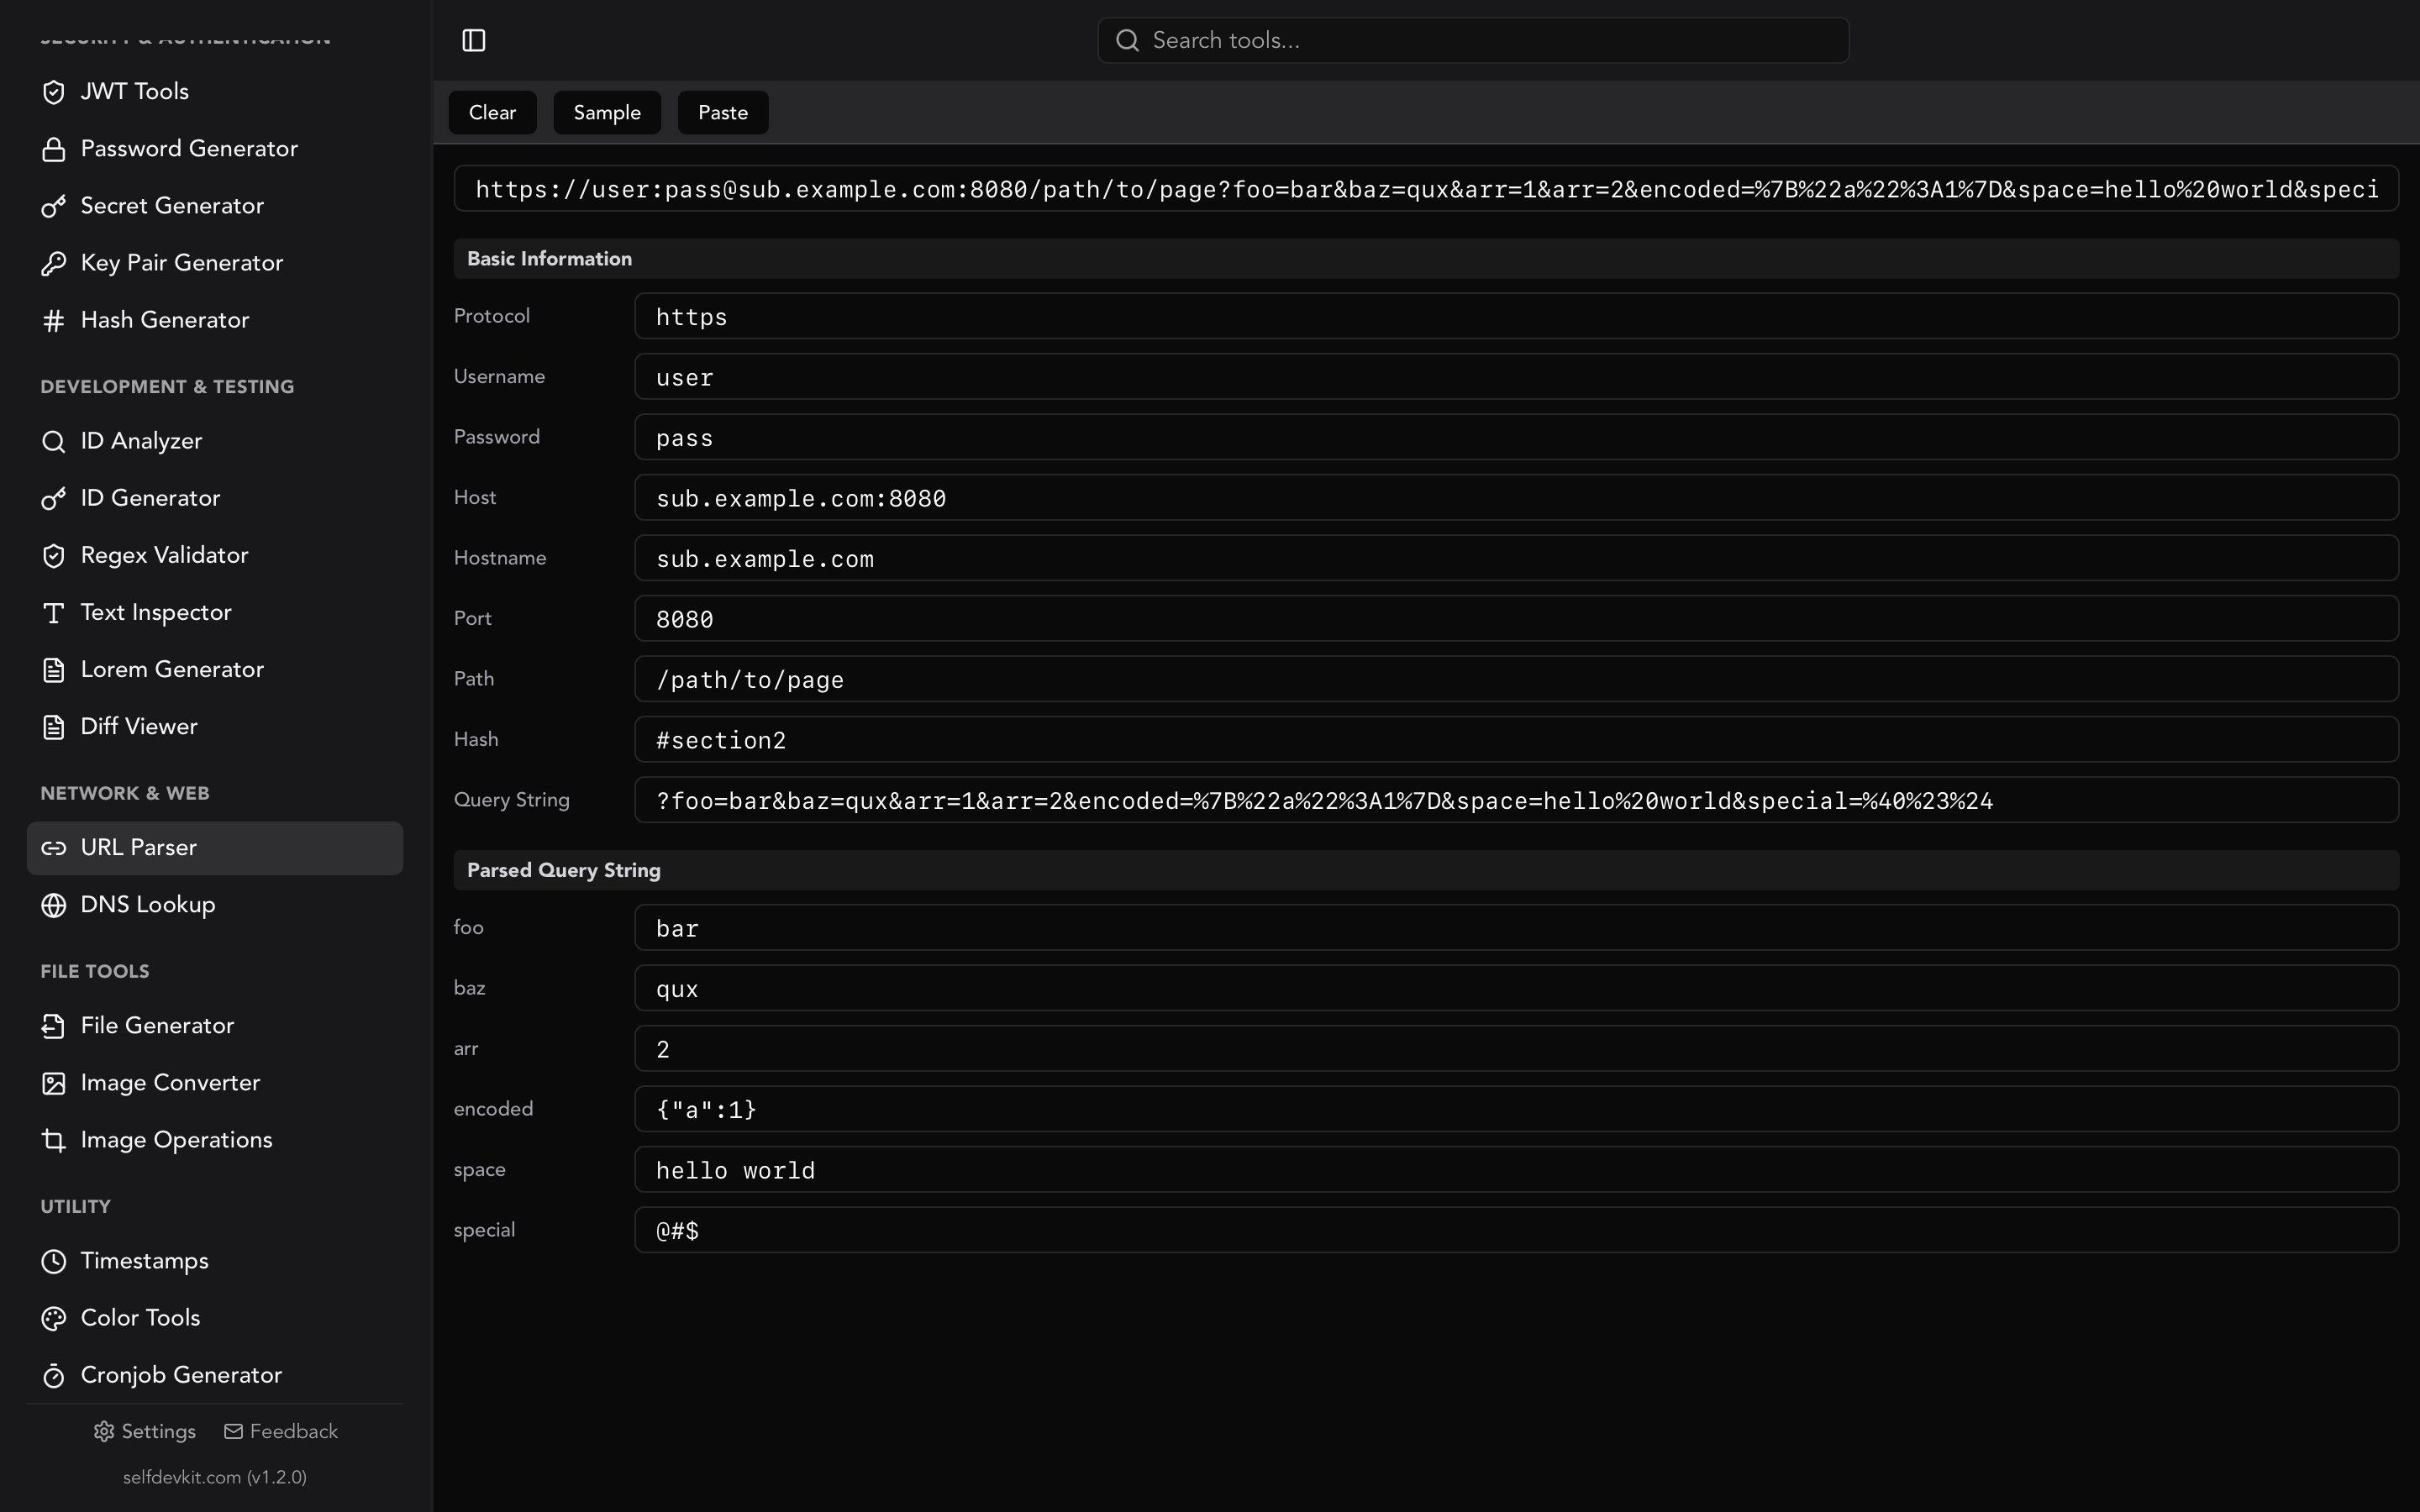Screen dimensions: 2420x1512
Task: Select the Key Pair Generator tool
Action: coord(182,262)
